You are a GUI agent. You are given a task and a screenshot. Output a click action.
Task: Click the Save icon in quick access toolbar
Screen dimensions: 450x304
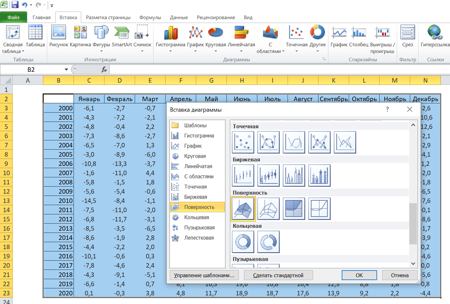[x=15, y=5]
